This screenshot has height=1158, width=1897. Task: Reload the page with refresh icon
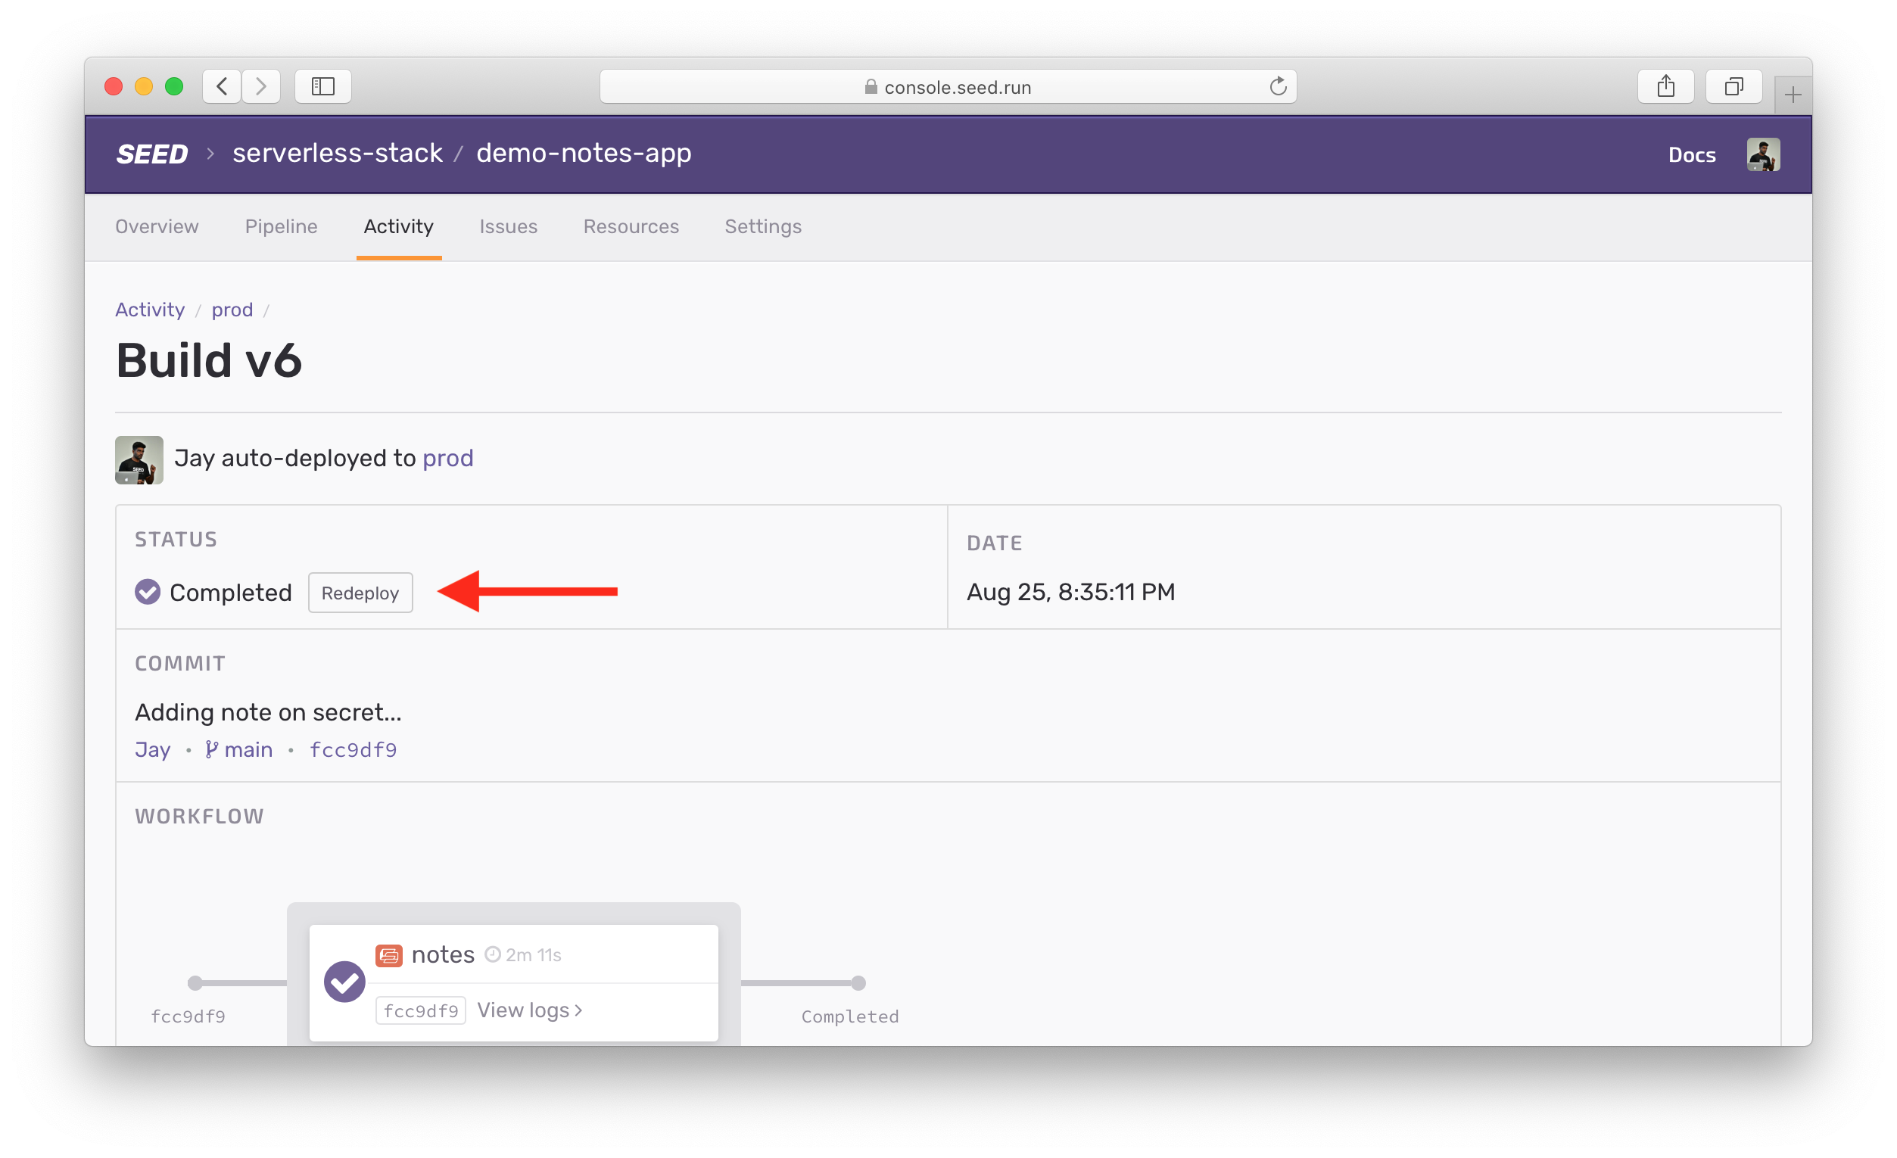[x=1277, y=86]
